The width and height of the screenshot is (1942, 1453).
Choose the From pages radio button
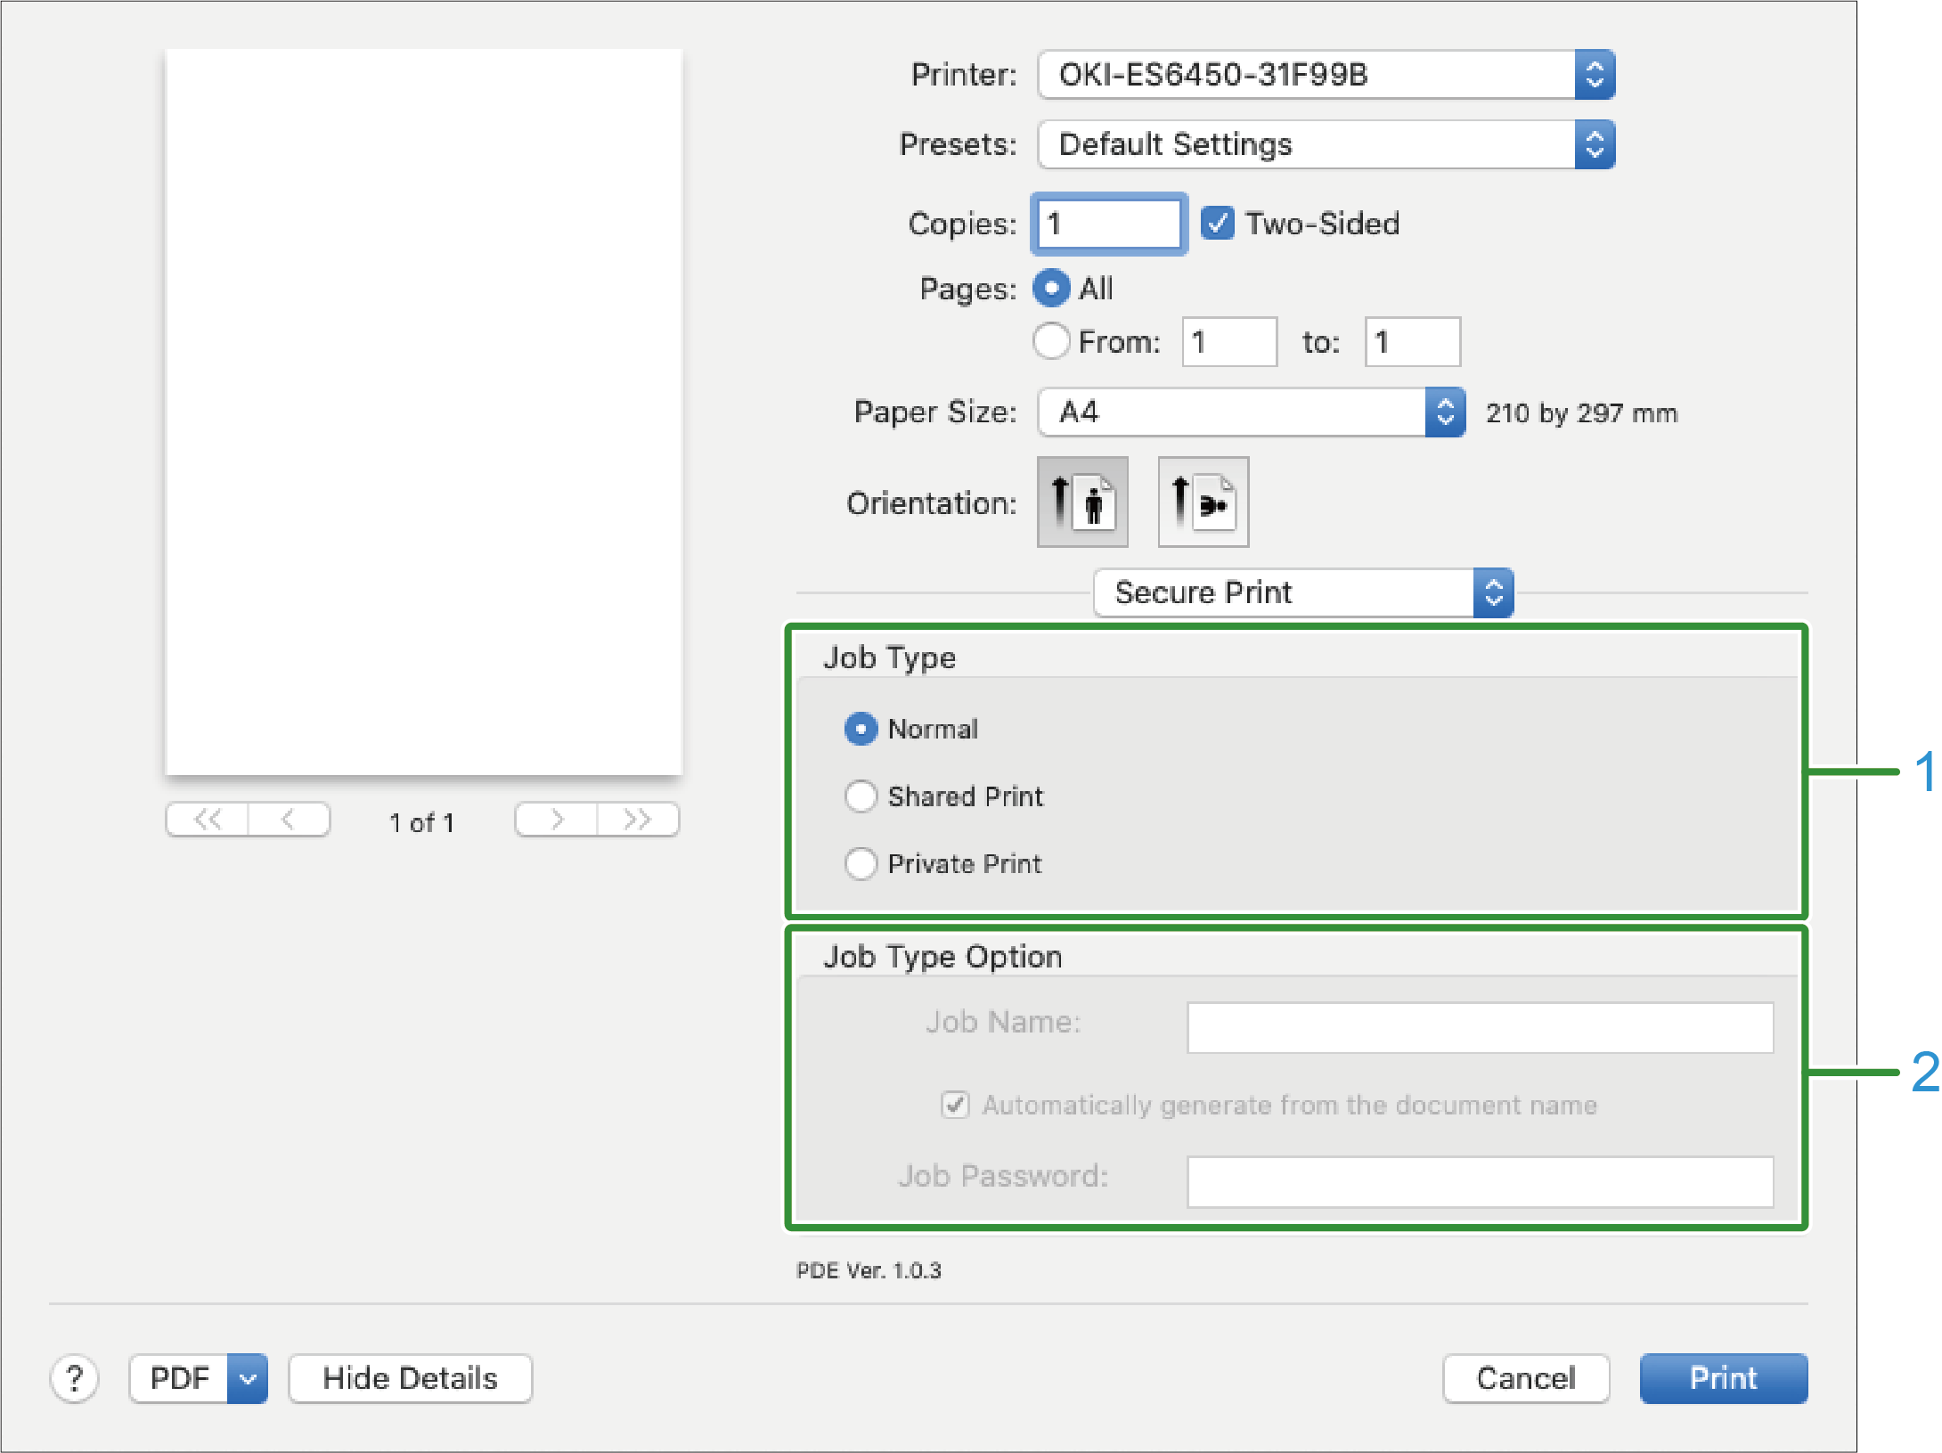click(x=1051, y=341)
